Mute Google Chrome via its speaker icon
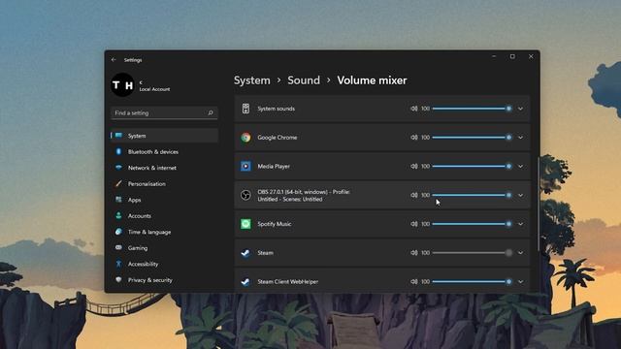This screenshot has height=349, width=621. (x=414, y=138)
